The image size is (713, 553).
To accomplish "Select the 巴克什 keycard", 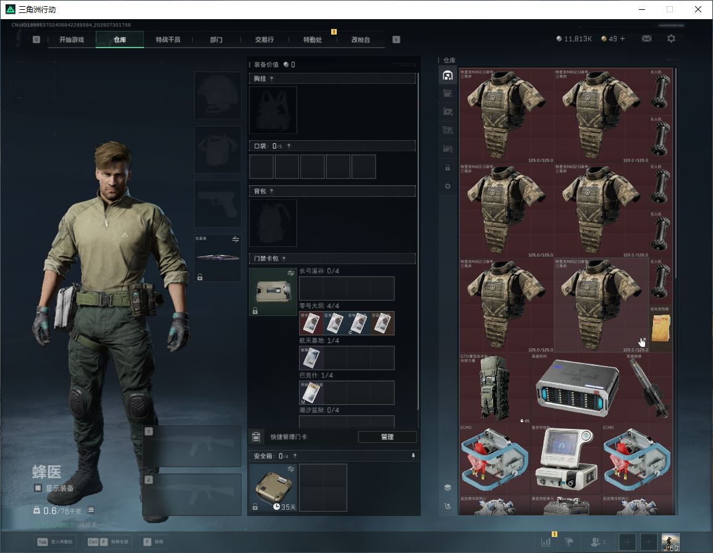I will pyautogui.click(x=311, y=393).
